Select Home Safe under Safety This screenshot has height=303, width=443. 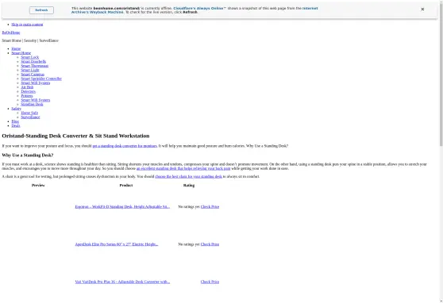[29, 113]
